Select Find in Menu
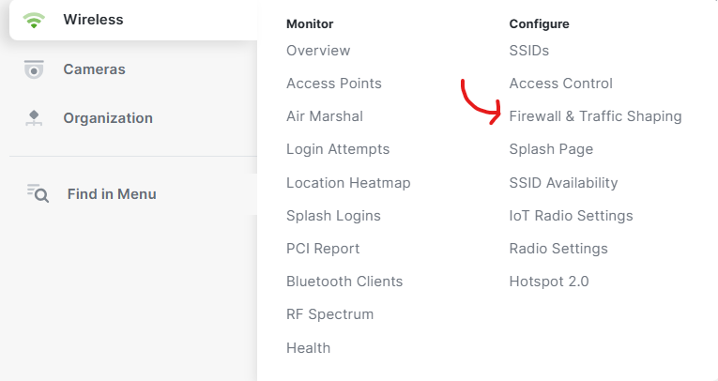718x381 pixels. tap(112, 194)
